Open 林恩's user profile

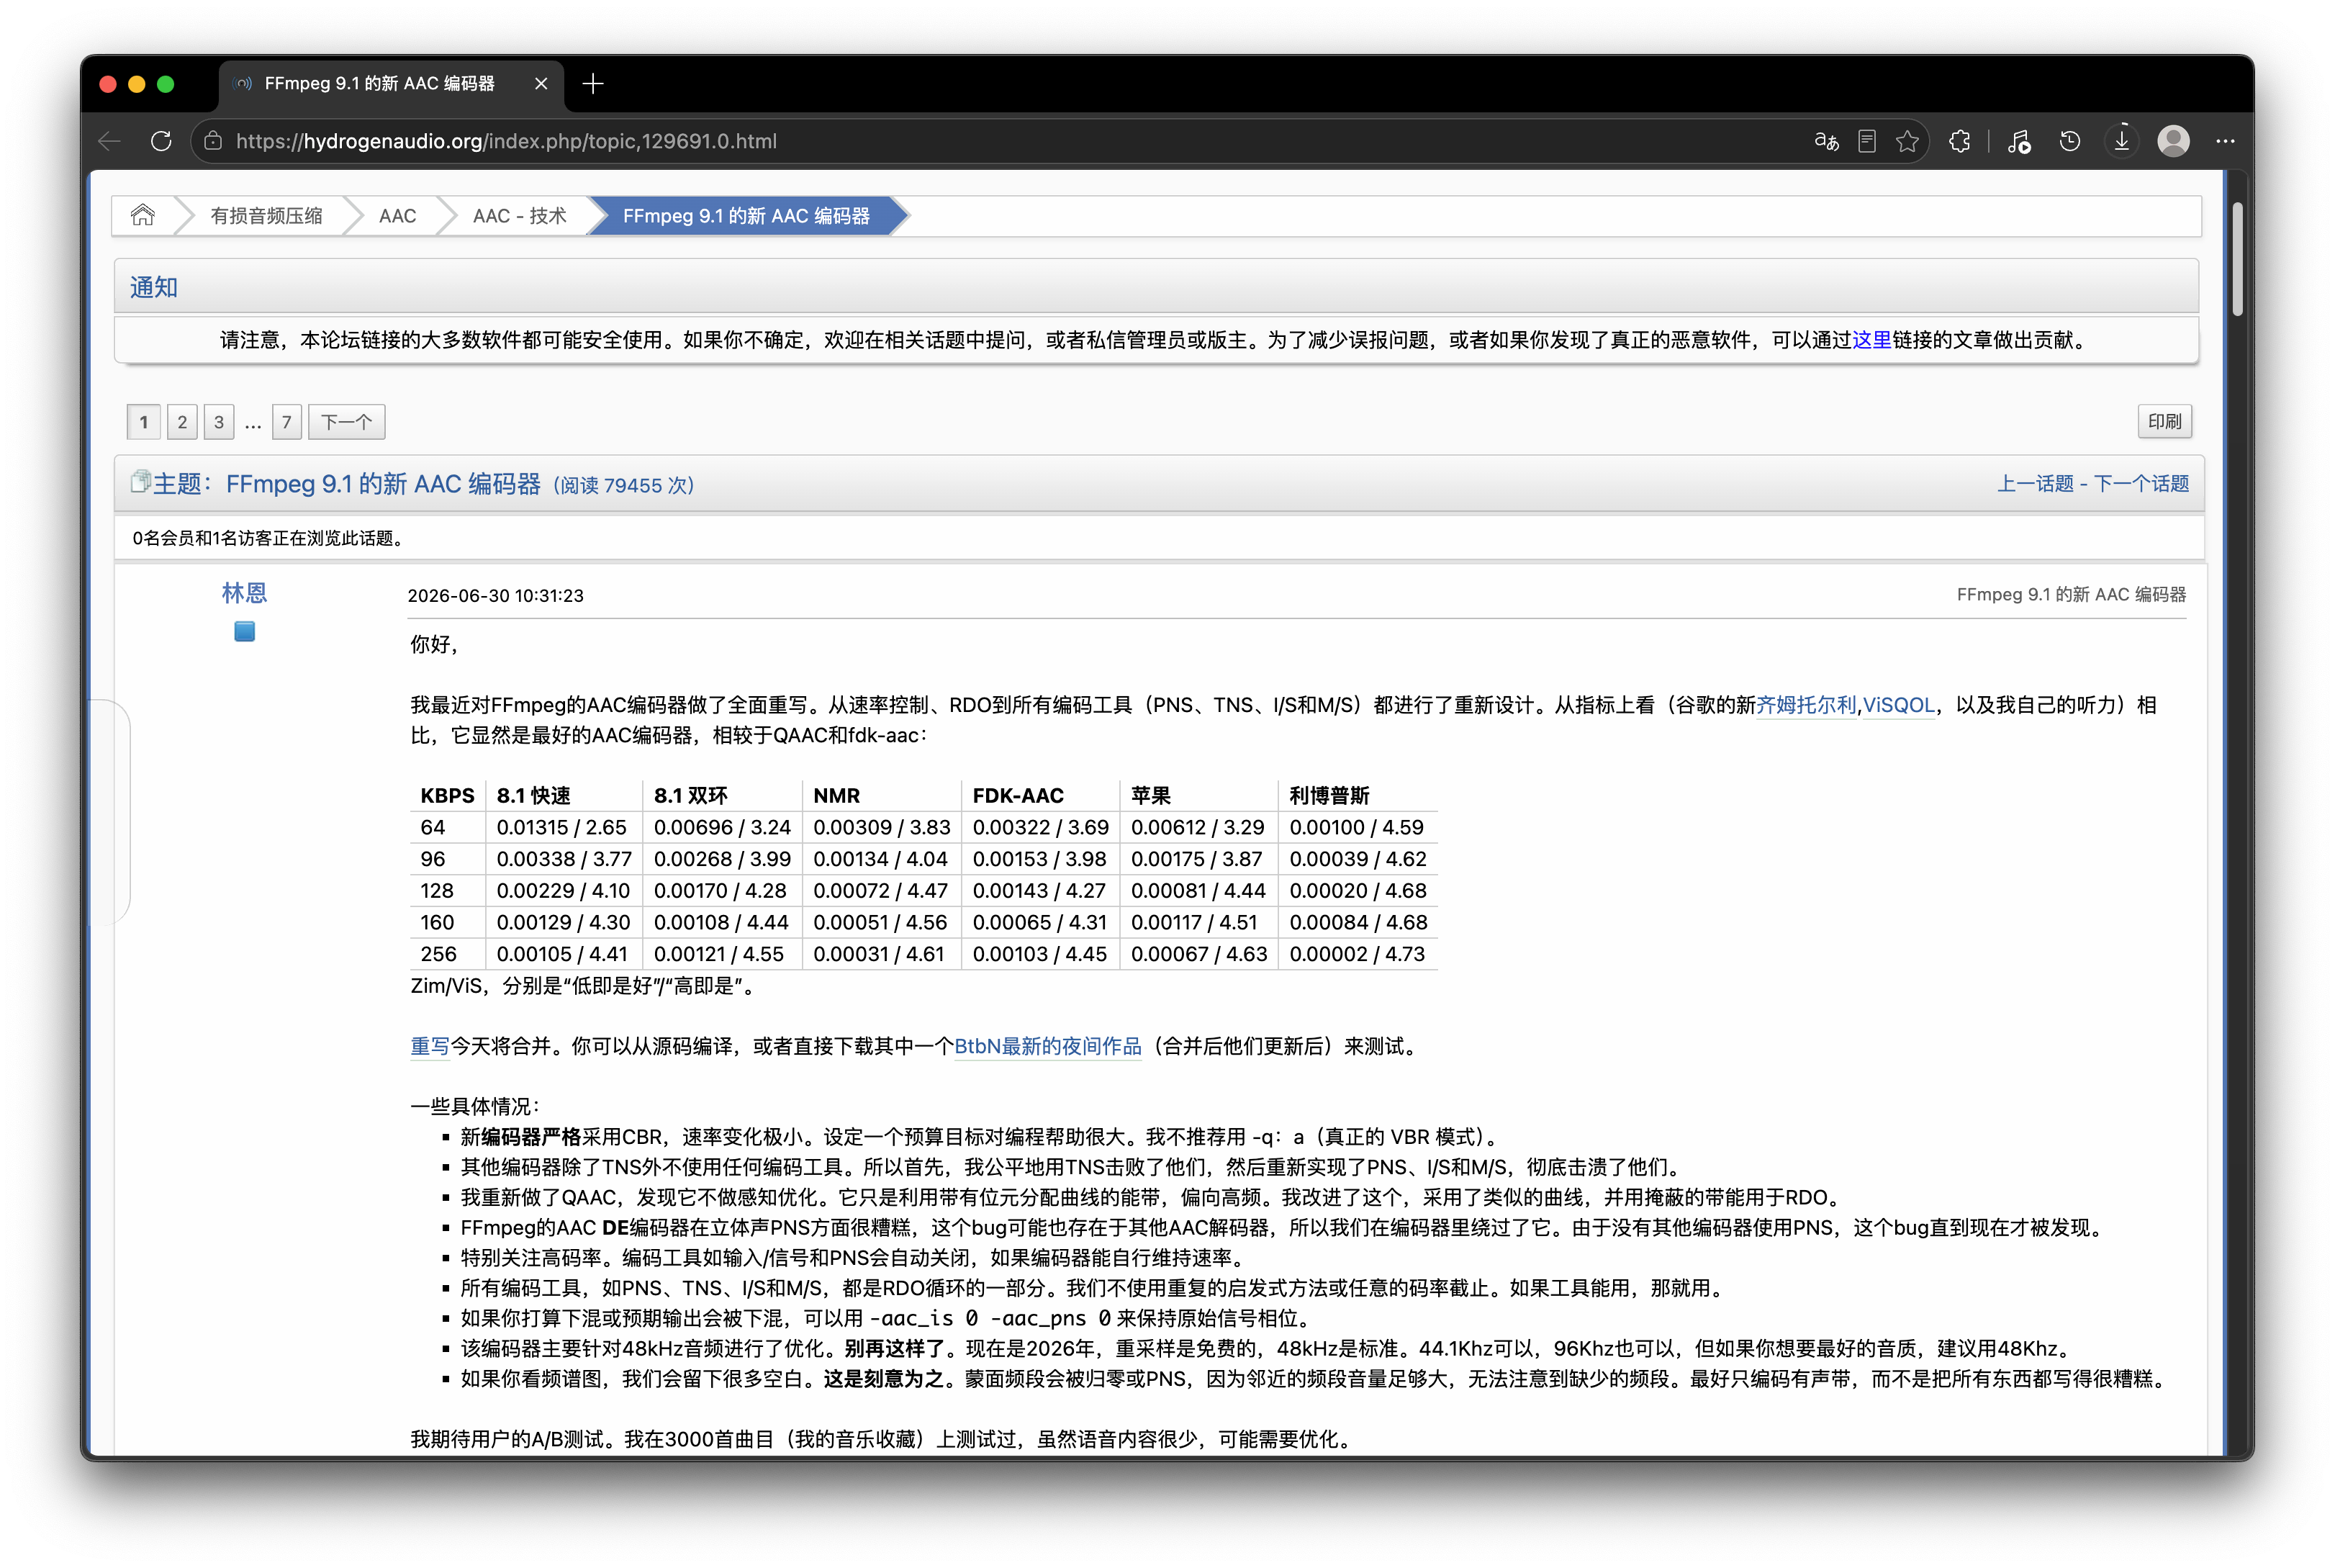coord(245,593)
